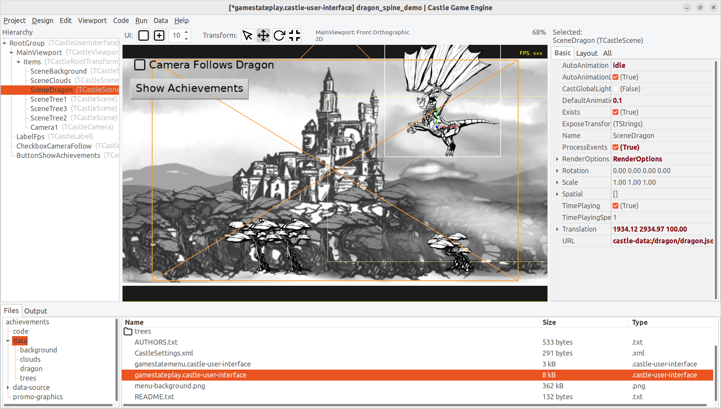721x409 pixels.
Task: Click the empty rectangle UI mode icon
Action: pos(143,35)
